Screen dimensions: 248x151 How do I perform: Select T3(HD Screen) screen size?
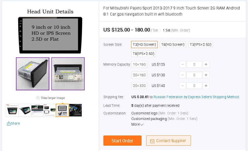[144, 44]
